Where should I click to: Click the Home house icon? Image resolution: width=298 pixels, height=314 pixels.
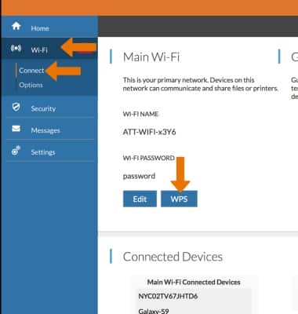pos(16,26)
